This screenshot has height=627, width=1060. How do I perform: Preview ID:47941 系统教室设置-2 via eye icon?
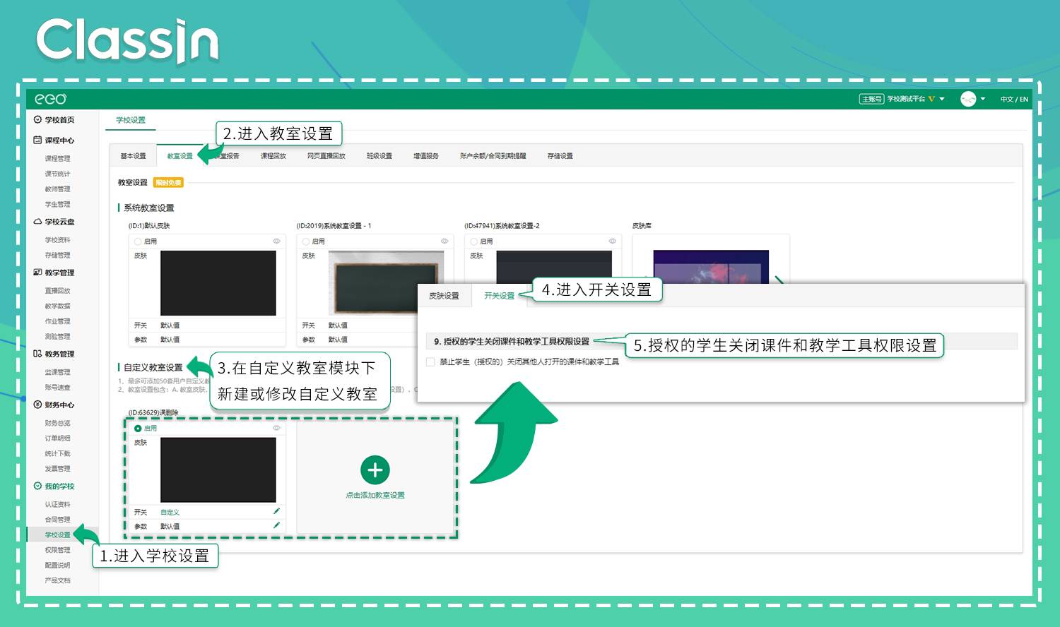[613, 241]
